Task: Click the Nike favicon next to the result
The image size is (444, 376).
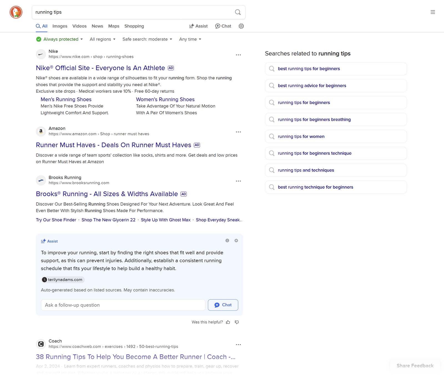Action: click(41, 54)
